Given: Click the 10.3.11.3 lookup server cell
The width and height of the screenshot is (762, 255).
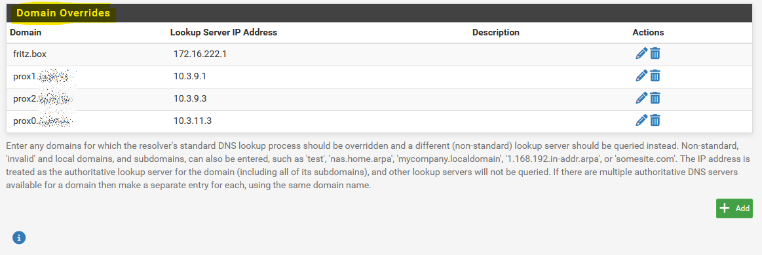Looking at the screenshot, I should click(x=193, y=120).
